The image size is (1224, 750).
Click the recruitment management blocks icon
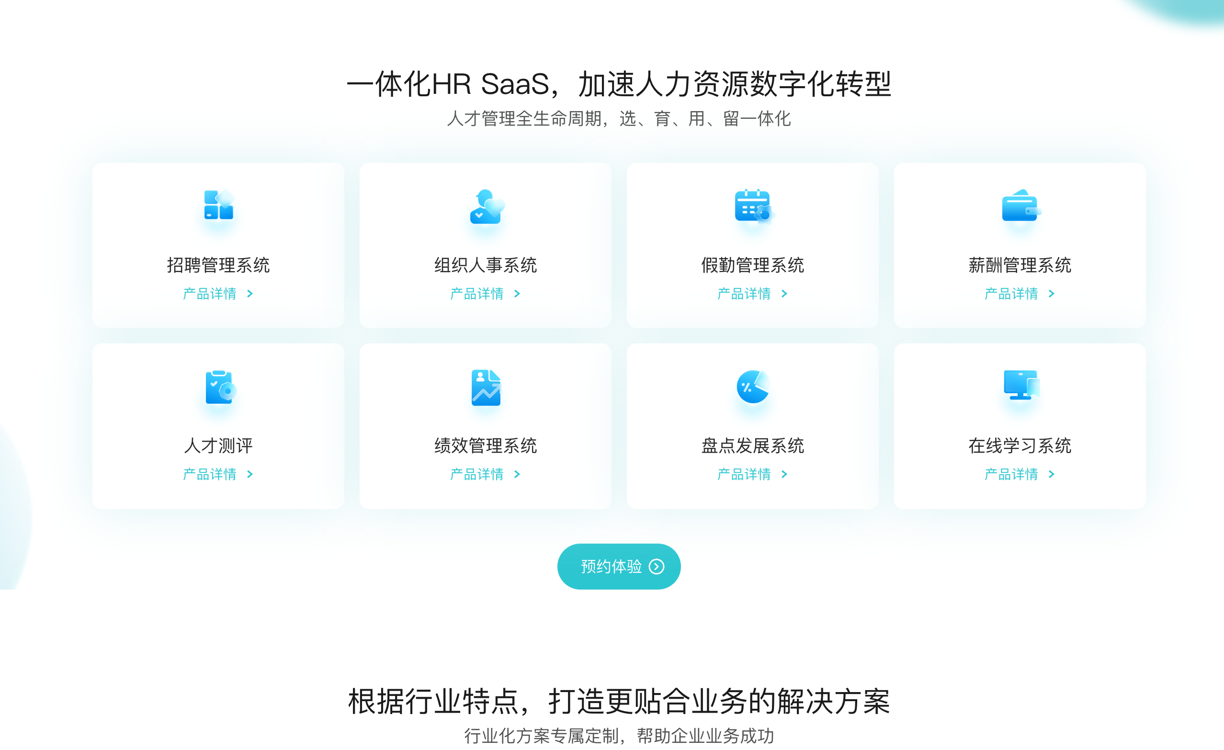tap(218, 205)
